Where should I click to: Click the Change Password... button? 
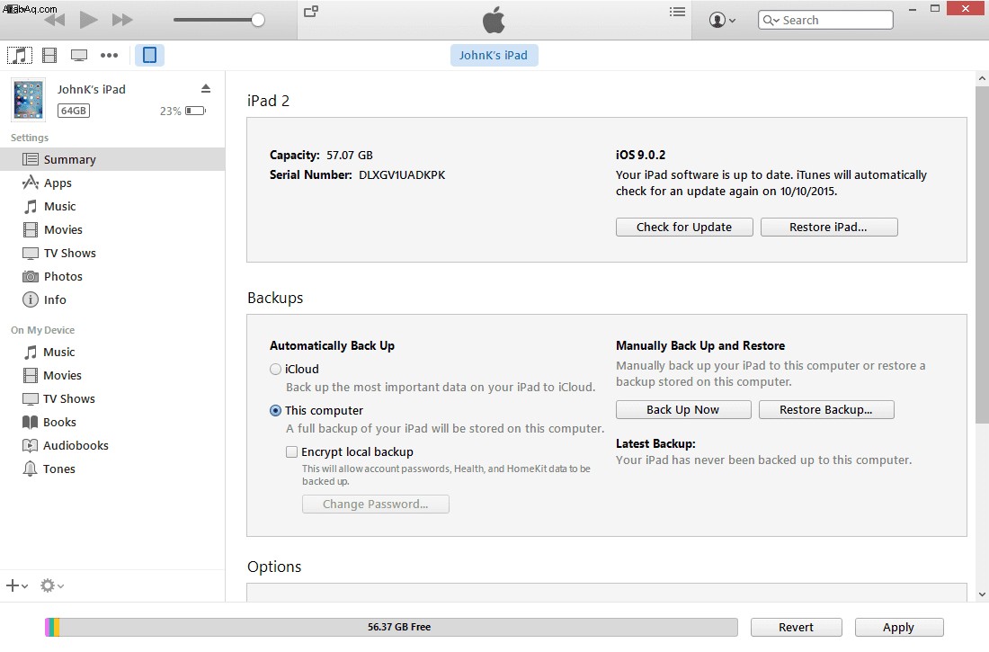point(375,505)
